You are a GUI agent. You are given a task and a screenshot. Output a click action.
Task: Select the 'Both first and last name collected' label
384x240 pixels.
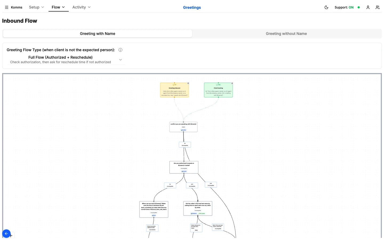click(218, 227)
